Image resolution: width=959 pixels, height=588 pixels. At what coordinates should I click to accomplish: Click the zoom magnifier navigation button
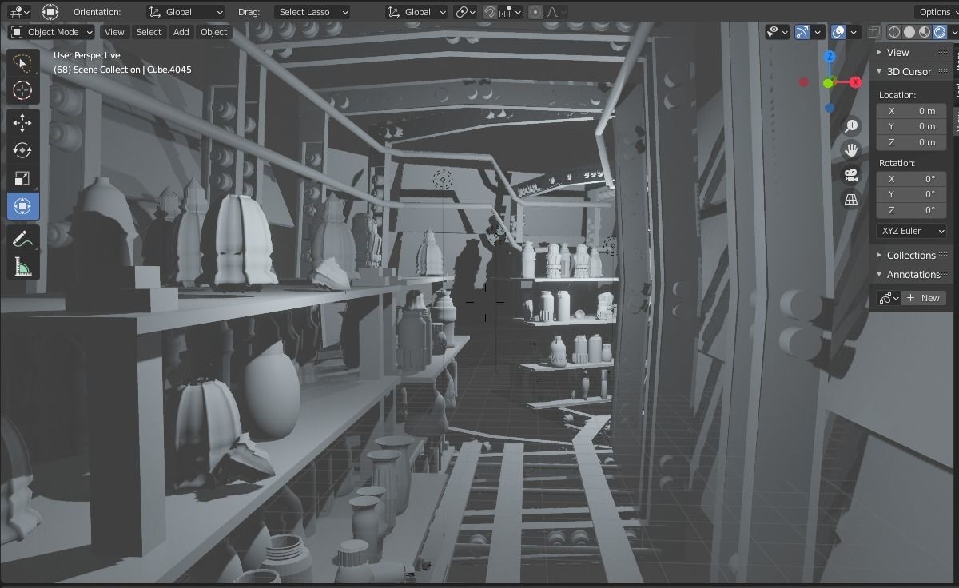tap(851, 125)
